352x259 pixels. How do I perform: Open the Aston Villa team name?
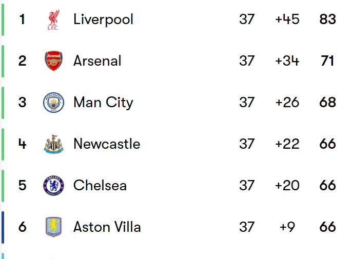(107, 227)
